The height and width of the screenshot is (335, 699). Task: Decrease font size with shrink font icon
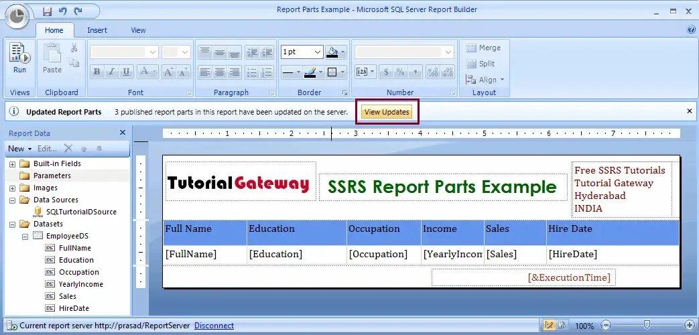183,72
